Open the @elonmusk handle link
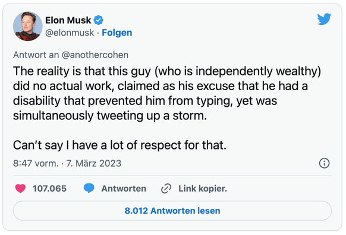This screenshot has width=346, height=235. click(x=70, y=33)
